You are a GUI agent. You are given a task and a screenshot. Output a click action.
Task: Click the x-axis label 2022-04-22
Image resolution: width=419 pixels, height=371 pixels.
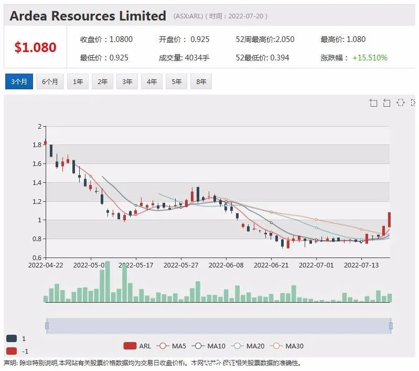tap(46, 265)
